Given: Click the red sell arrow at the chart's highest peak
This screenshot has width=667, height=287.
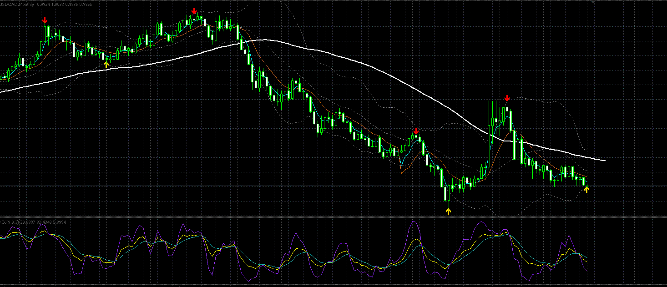Looking at the screenshot, I should coord(194,10).
